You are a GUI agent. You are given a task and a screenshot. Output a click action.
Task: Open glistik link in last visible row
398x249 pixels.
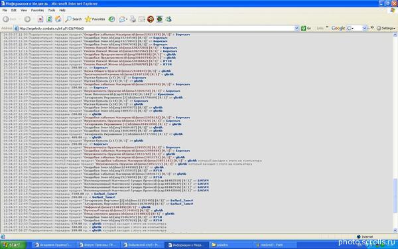click(x=97, y=230)
